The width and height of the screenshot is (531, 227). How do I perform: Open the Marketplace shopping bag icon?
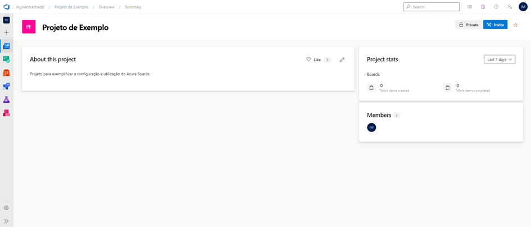[x=483, y=7]
